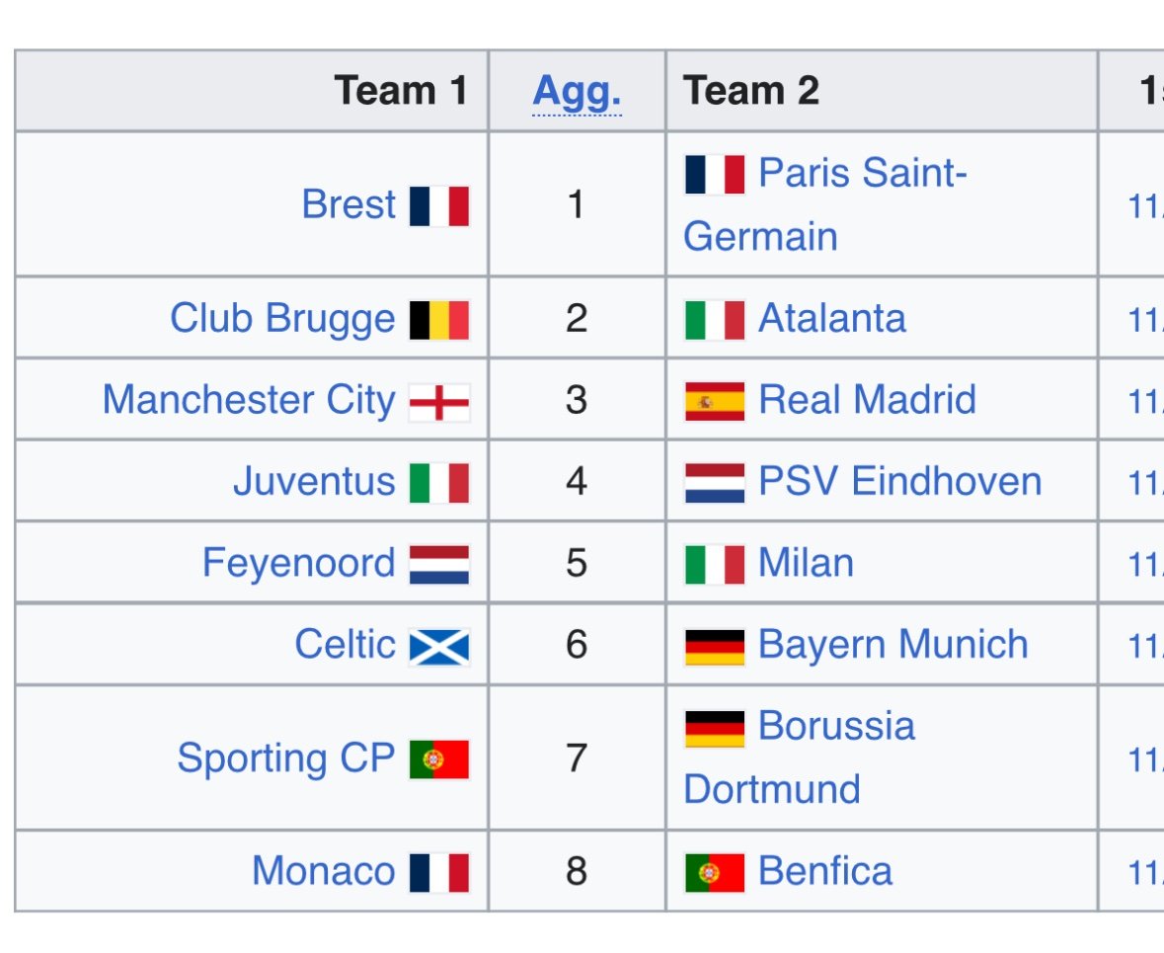Click the Belgian flag beside Club Brugge
Viewport: 1164px width, 953px height.
(x=439, y=319)
